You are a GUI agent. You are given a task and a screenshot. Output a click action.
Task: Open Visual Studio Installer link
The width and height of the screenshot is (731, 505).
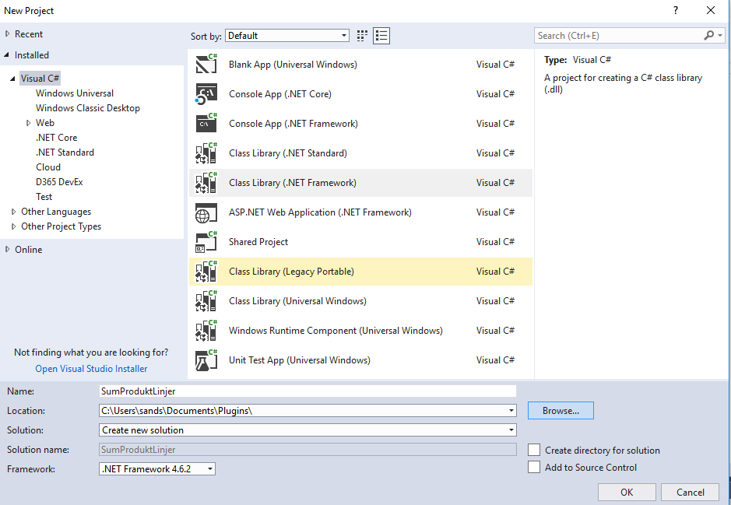coord(91,369)
